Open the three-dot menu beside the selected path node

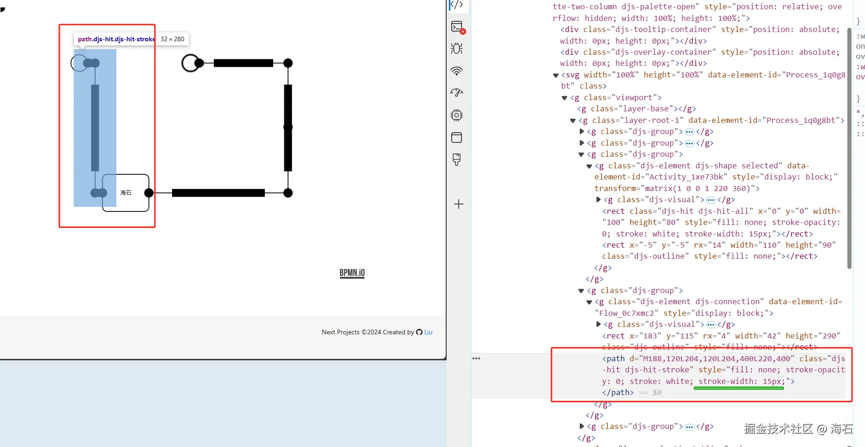point(476,358)
